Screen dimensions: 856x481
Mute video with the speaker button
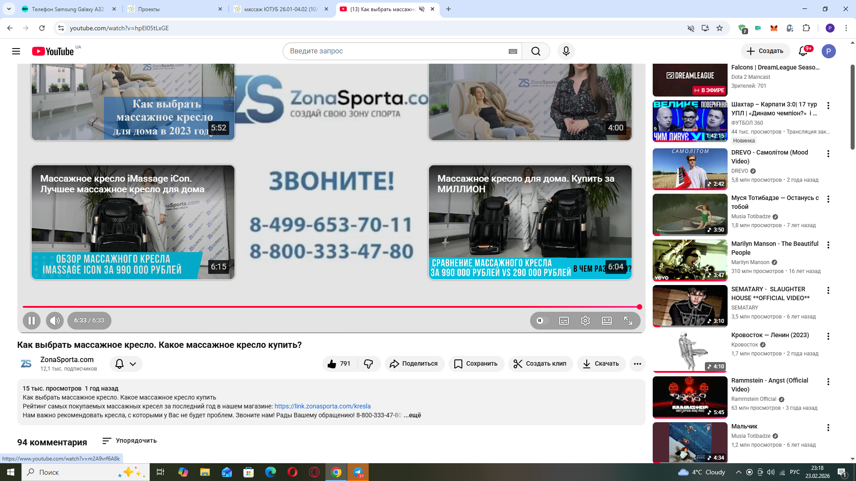point(55,321)
